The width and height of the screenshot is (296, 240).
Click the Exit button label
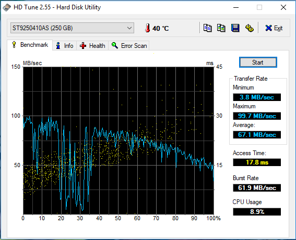click(x=278, y=28)
